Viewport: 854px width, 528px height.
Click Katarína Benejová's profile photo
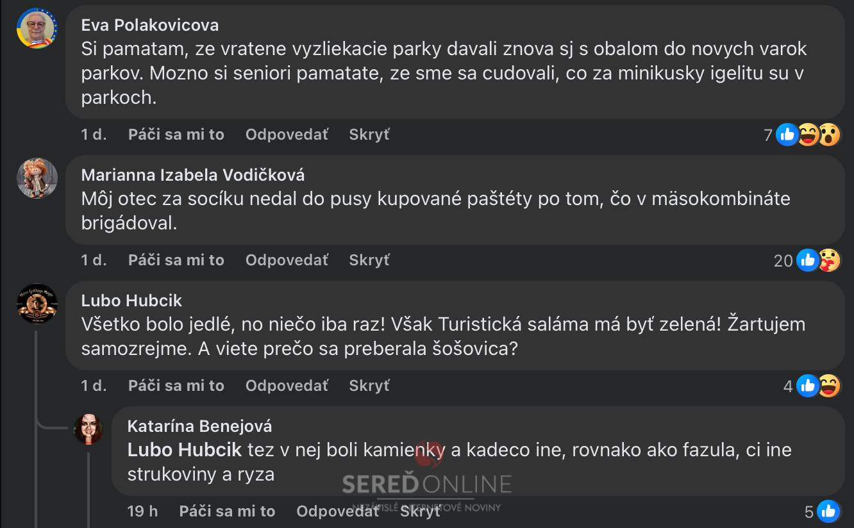tap(88, 429)
